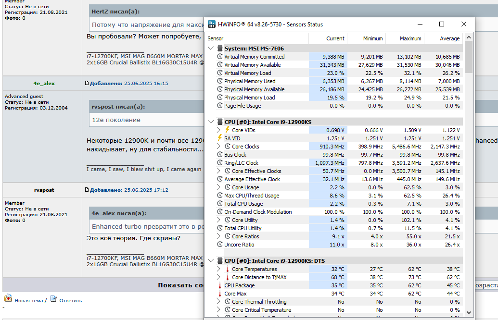The image size is (498, 320).
Task: Expand the Core Temperatures group
Action: pyautogui.click(x=219, y=269)
